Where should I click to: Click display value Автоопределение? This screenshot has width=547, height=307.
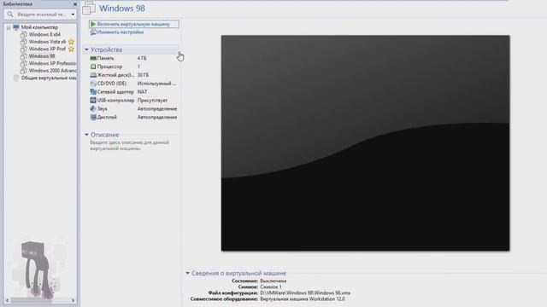click(157, 118)
